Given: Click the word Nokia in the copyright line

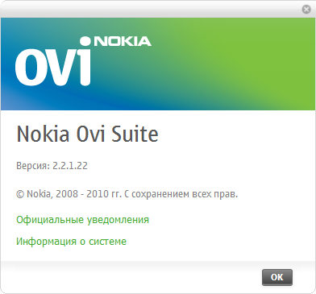Looking at the screenshot, I should pos(38,194).
